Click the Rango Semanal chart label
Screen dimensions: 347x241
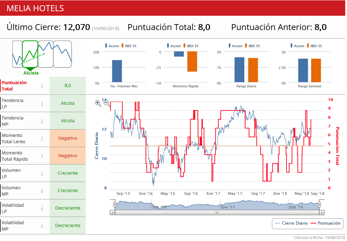coord(310,86)
